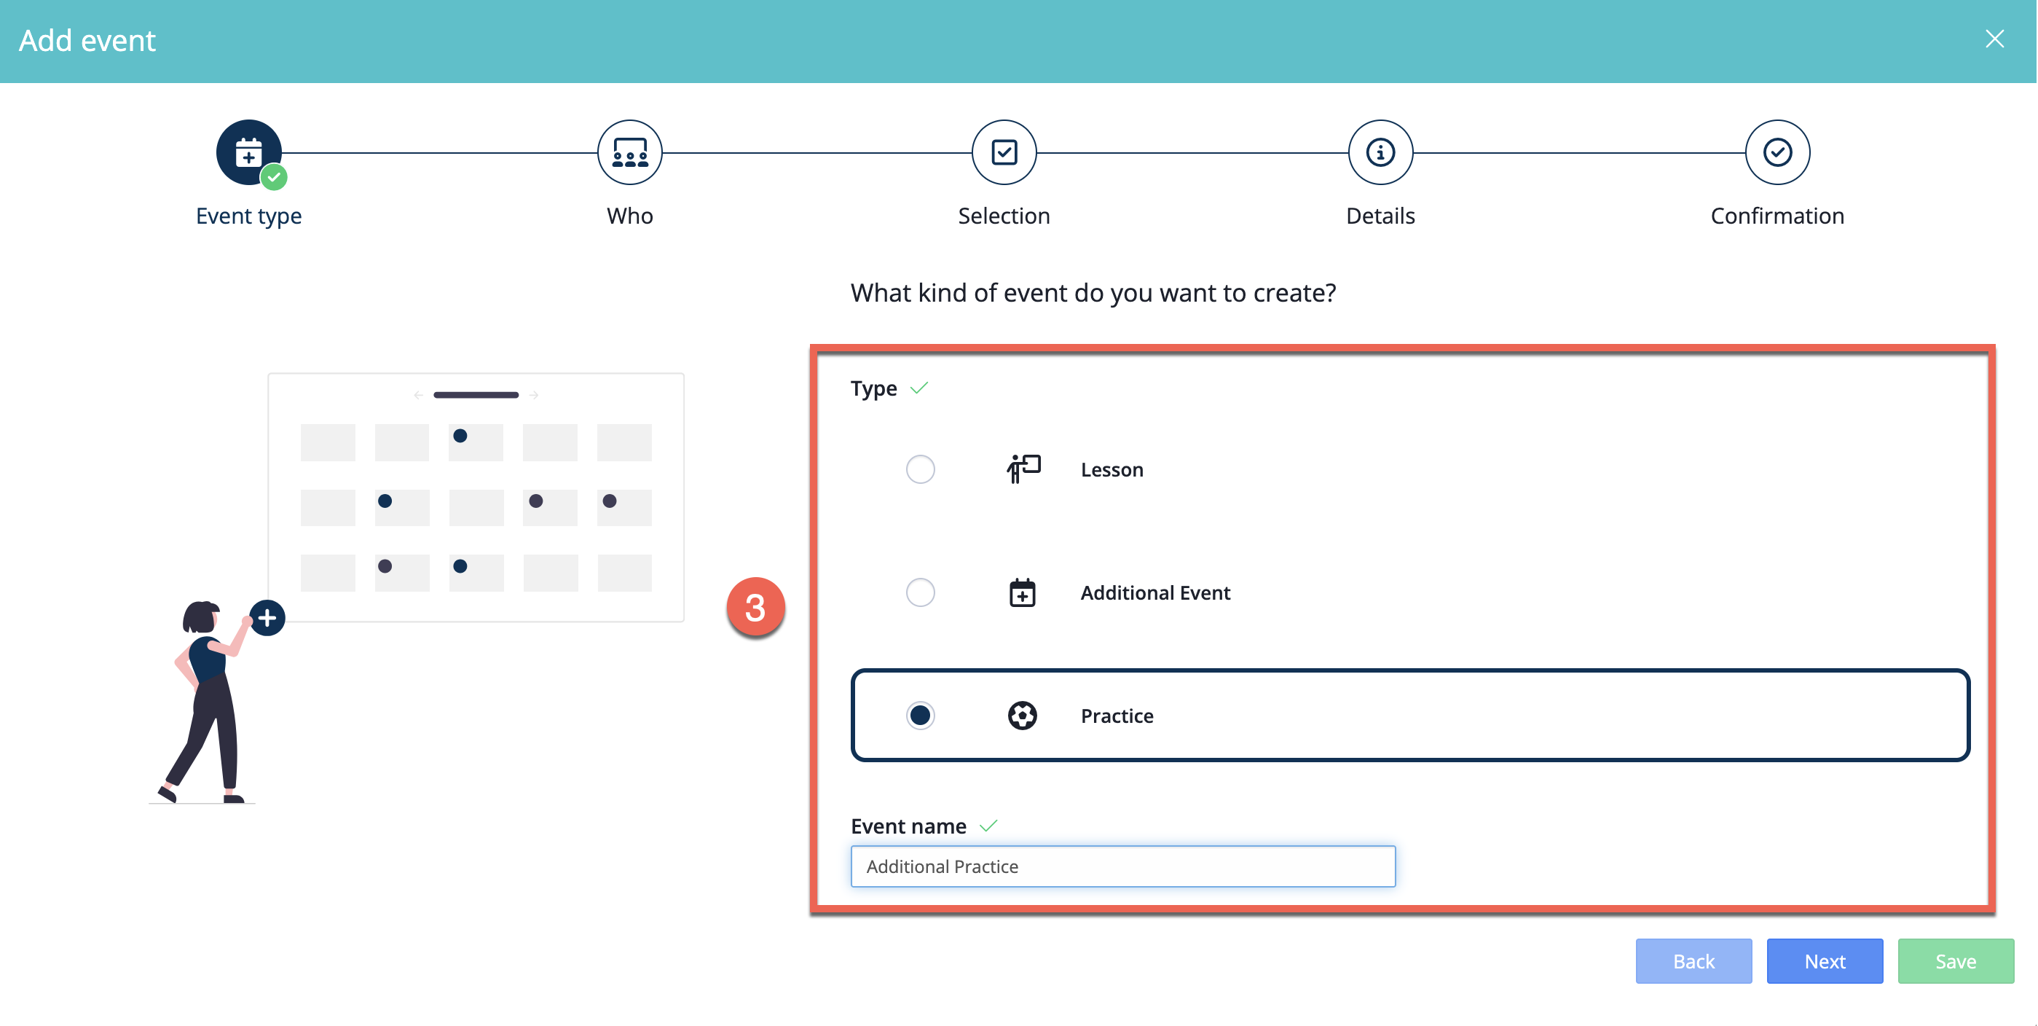The width and height of the screenshot is (2038, 1026).
Task: Click the Next button
Action: click(x=1825, y=961)
